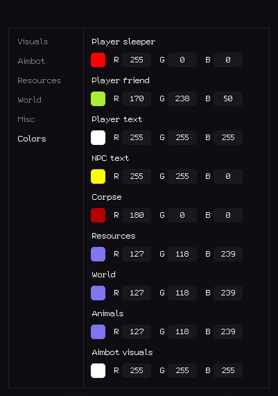Edit the Corpse R value 180
The image size is (278, 396).
[x=137, y=215]
